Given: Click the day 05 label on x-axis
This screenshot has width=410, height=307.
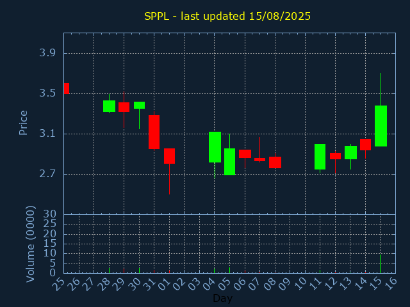Looking at the screenshot, I should point(224,284).
